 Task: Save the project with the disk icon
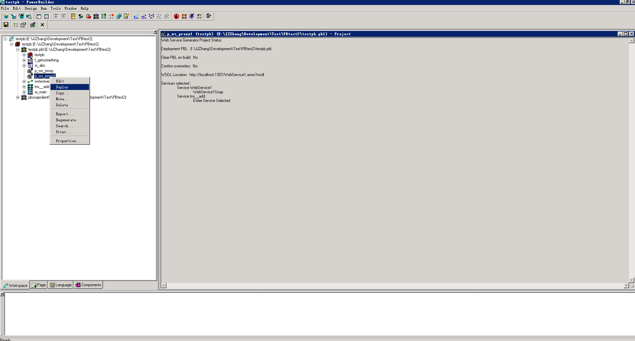6,25
